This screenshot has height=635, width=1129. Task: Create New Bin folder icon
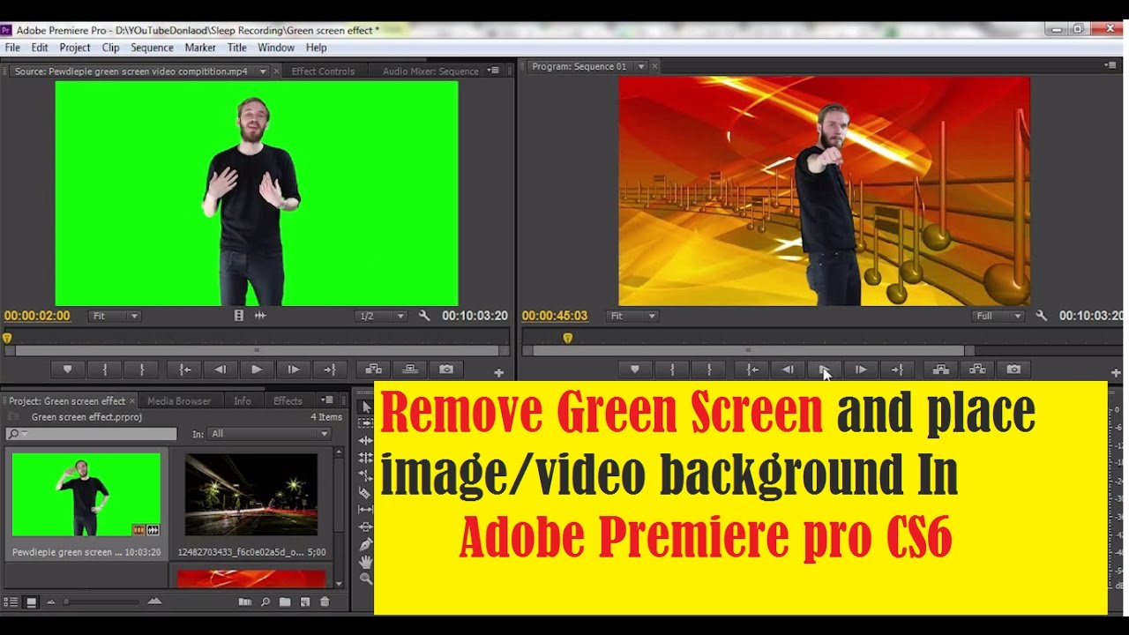(285, 602)
